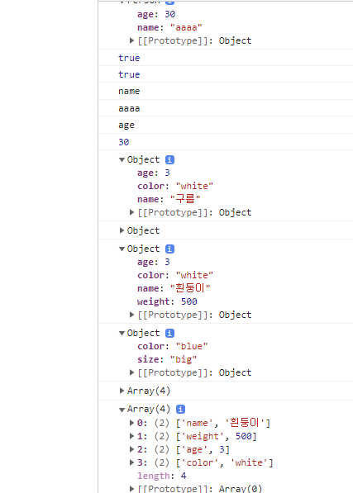Click info icon of Object containing weight: 500
Image resolution: width=353 pixels, height=493 pixels.
point(170,249)
